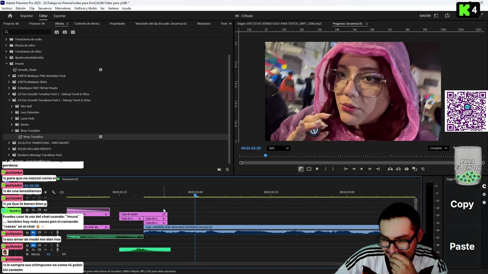Go to the Home screen icon
The image size is (488, 274).
(x=10, y=16)
